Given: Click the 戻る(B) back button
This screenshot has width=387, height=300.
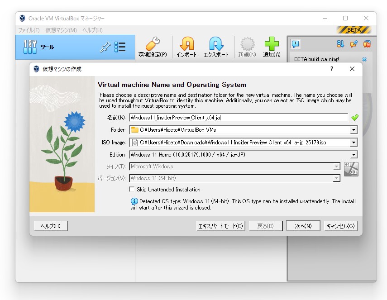Looking at the screenshot, I should 266,226.
